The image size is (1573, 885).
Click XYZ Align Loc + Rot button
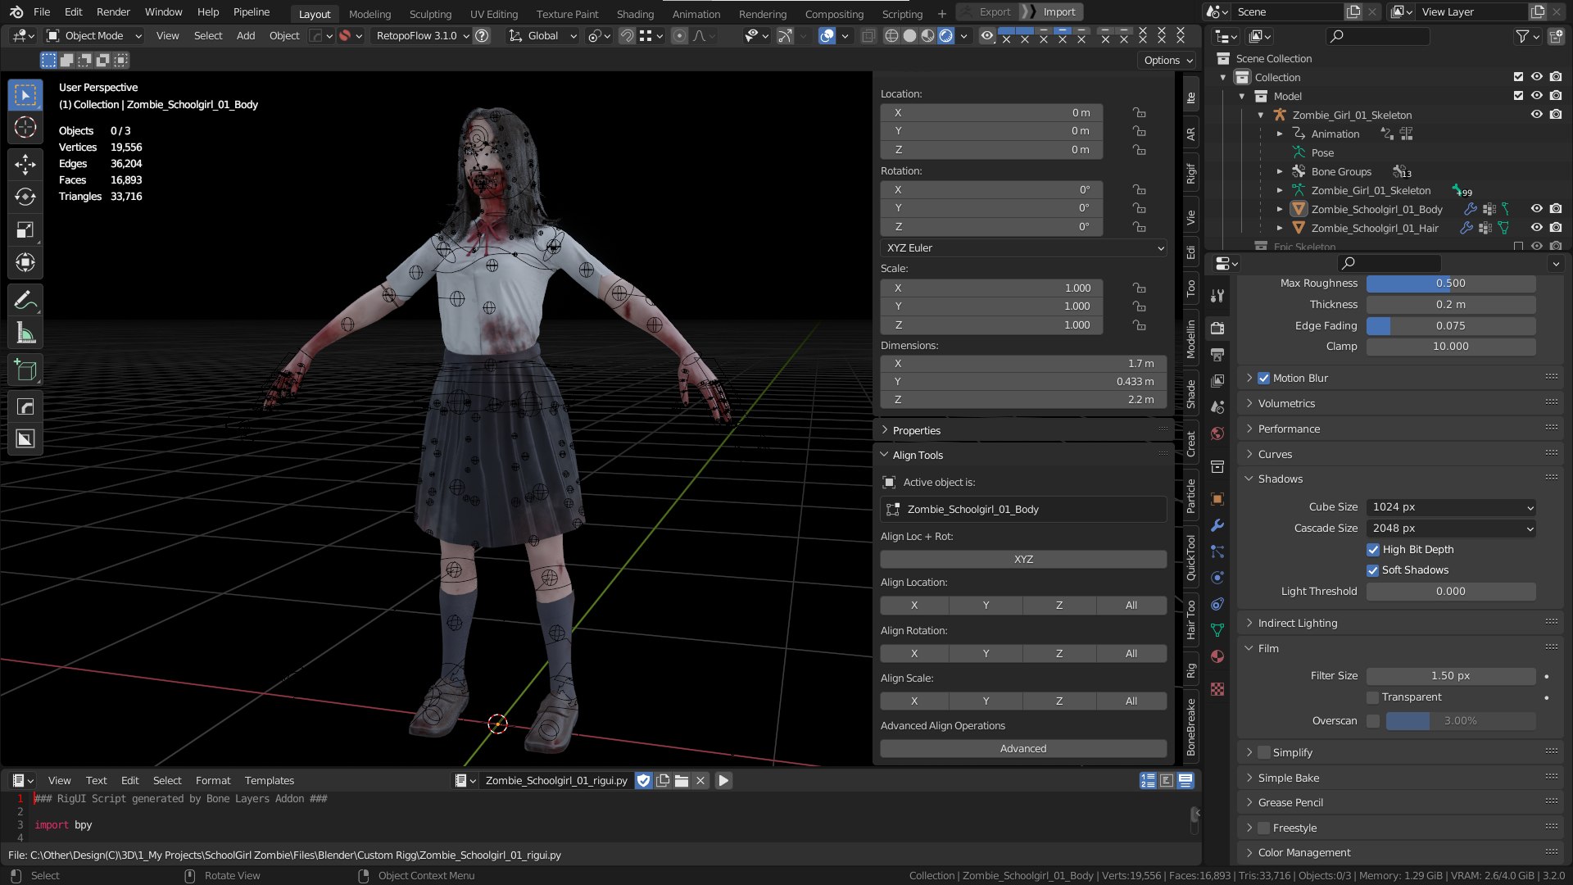(1023, 560)
